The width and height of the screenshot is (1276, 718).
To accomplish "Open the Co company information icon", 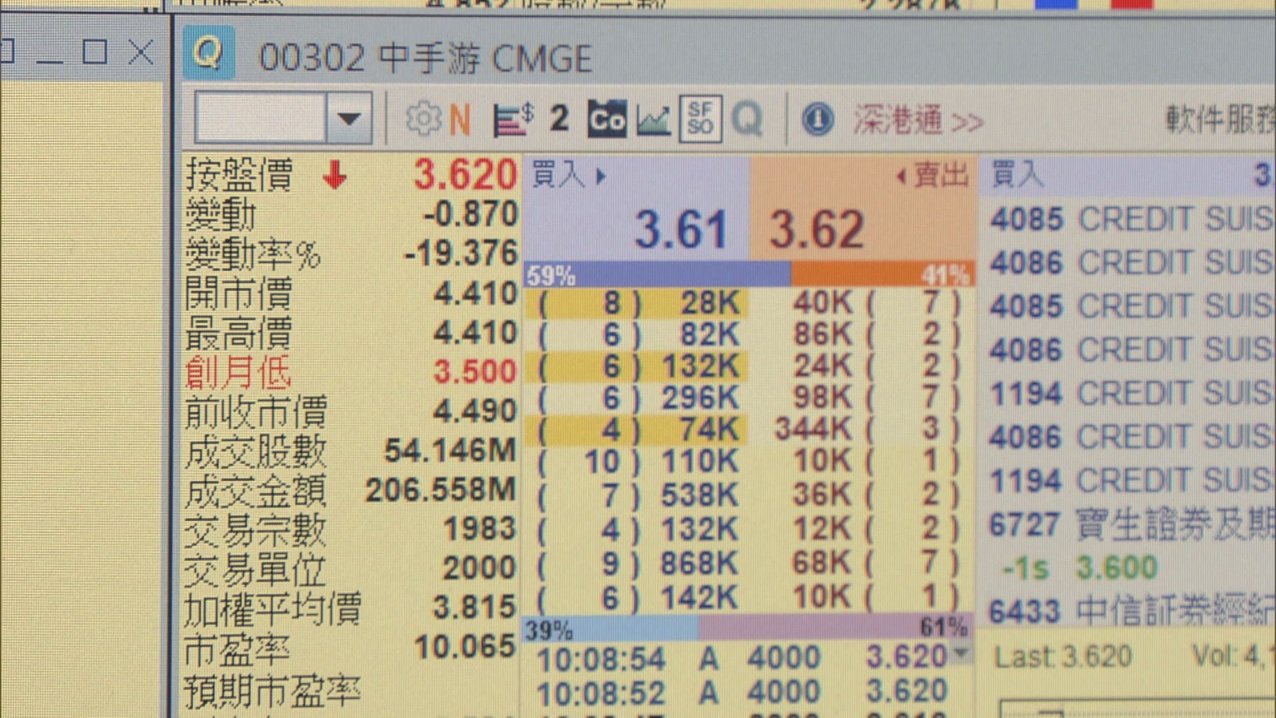I will point(607,120).
